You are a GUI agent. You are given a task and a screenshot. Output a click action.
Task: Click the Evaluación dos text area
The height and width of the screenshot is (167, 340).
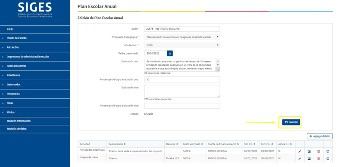coord(182,91)
